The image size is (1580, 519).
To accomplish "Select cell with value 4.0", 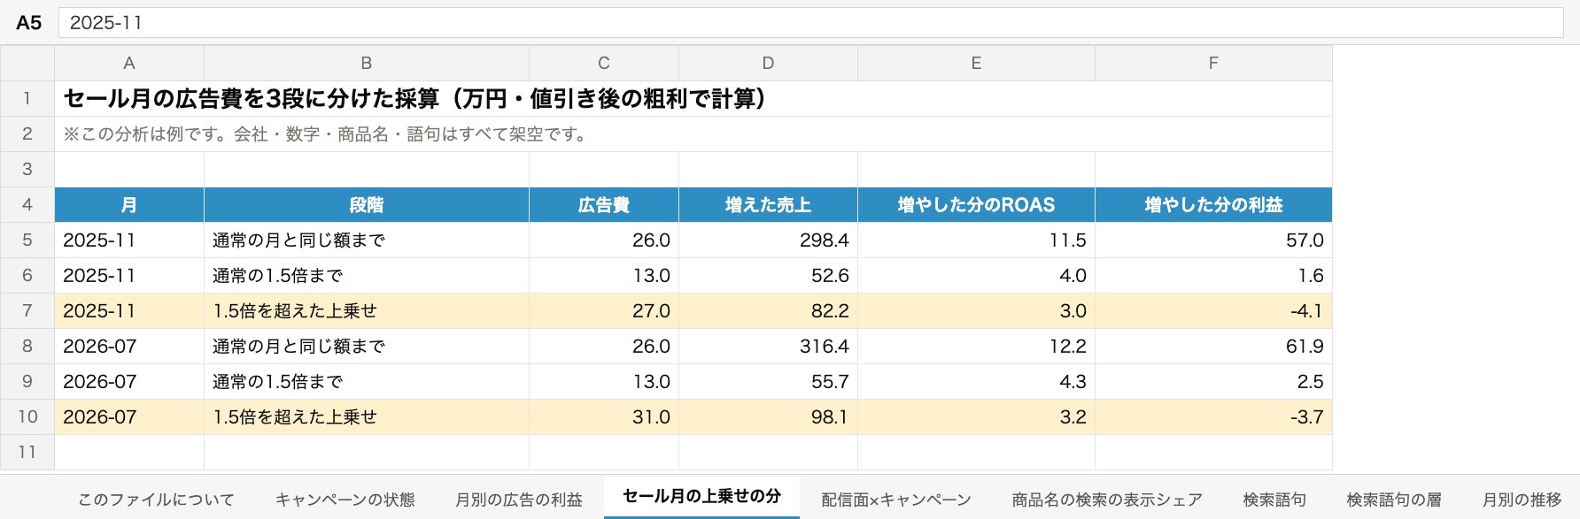I will click(976, 276).
